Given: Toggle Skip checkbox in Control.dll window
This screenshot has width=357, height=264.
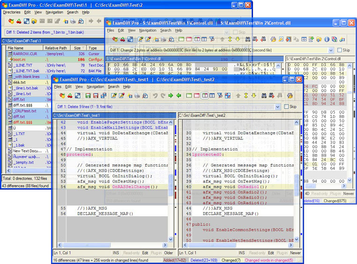Looking at the screenshot, I should [x=340, y=50].
